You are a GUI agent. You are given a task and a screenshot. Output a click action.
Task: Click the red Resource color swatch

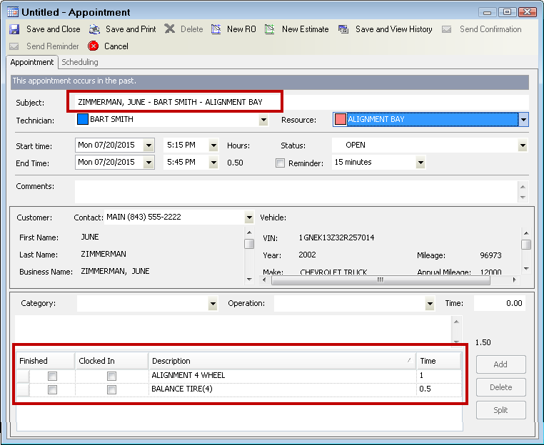point(341,120)
